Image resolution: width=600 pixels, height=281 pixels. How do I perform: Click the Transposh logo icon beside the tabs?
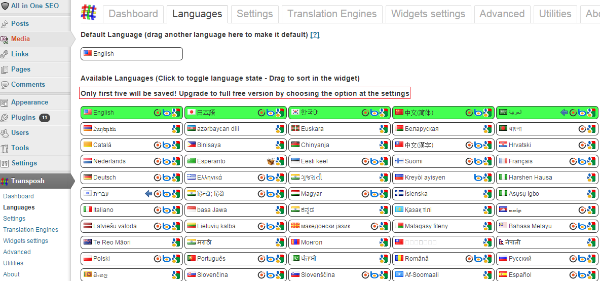(x=89, y=13)
